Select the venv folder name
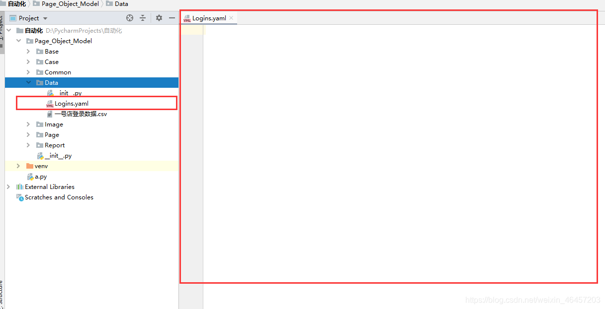 41,166
